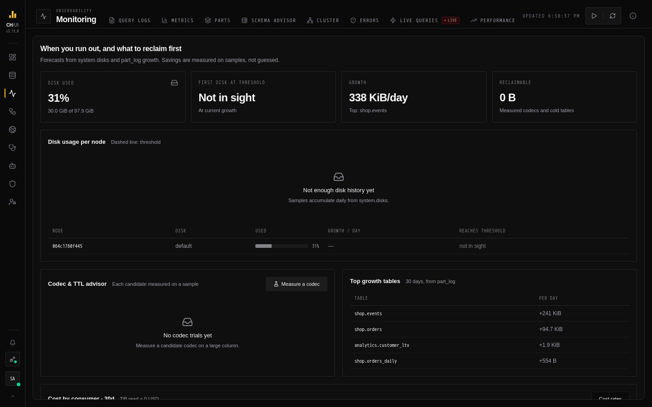
Task: Click the 'Disk usage per node' heading
Action: (x=77, y=142)
